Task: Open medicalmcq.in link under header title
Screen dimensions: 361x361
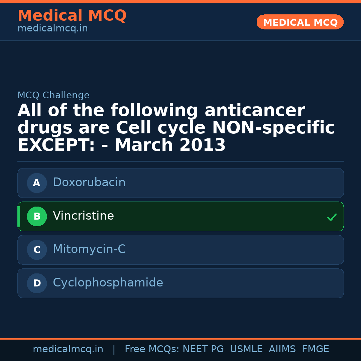Action: click(x=52, y=29)
